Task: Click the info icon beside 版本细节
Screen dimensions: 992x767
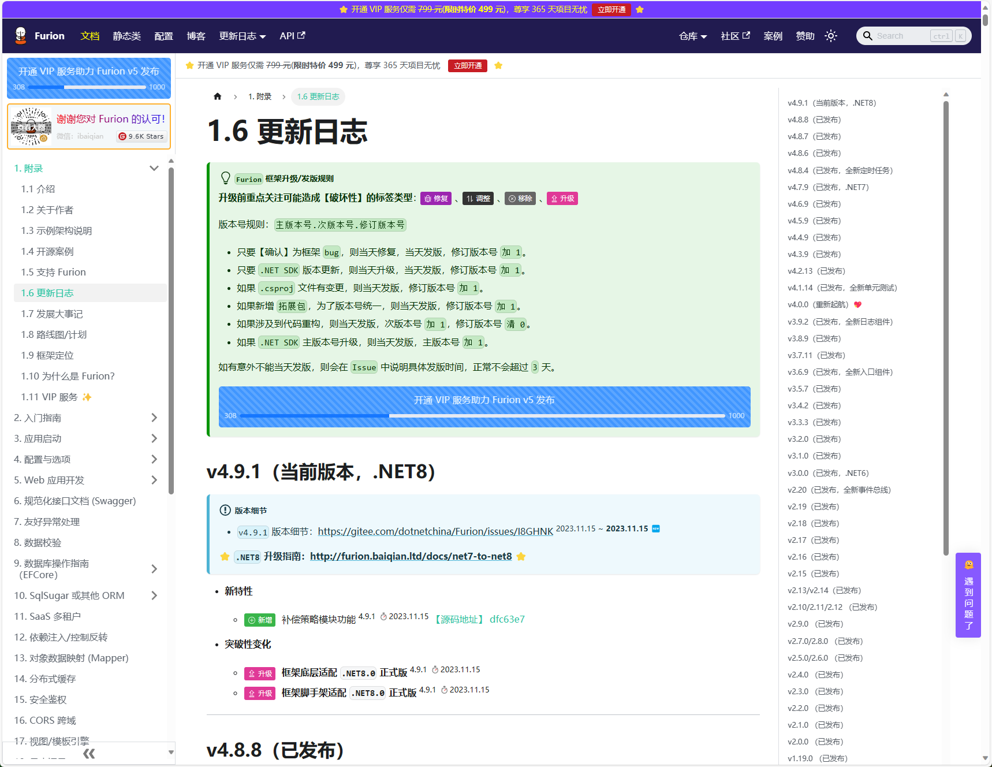Action: click(x=225, y=510)
